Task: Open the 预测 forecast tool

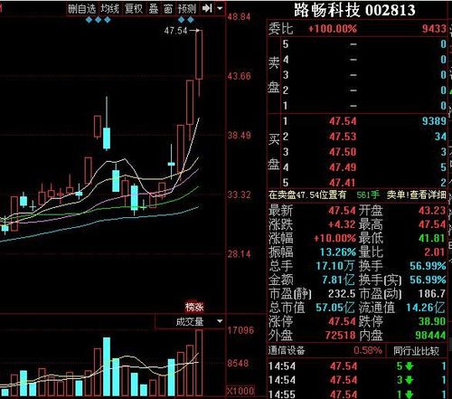Action: point(187,9)
